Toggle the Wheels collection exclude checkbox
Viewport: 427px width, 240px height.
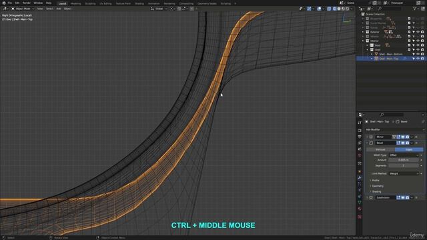click(409, 37)
